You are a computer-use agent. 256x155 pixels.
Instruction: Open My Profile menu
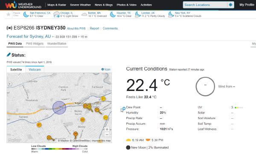pyautogui.click(x=247, y=5)
